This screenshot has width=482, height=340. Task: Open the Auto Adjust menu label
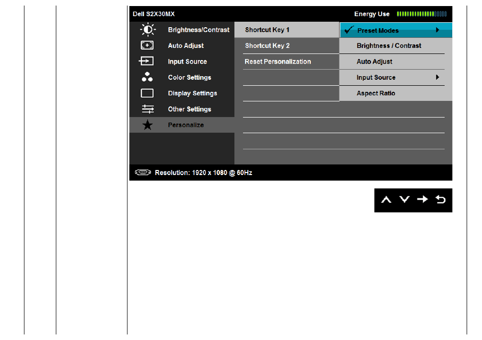pos(185,46)
